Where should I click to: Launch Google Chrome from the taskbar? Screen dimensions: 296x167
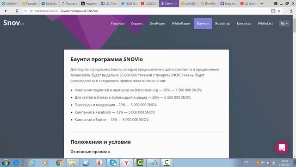[59, 163]
